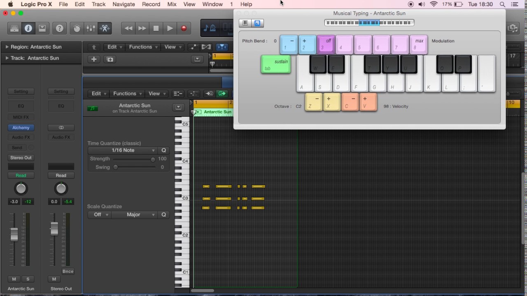Click Q button next to Major scale

(164, 215)
